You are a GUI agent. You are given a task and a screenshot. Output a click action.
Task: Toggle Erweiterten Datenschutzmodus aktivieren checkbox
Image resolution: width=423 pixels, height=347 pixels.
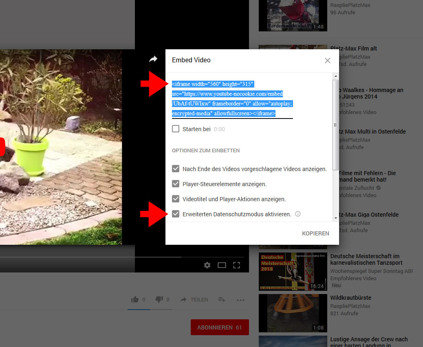176,214
